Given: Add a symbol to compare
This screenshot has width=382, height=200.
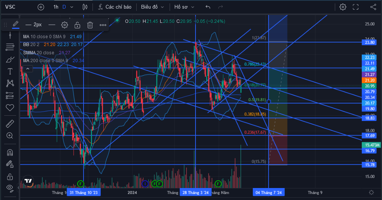Looking at the screenshot, I should click(41, 7).
